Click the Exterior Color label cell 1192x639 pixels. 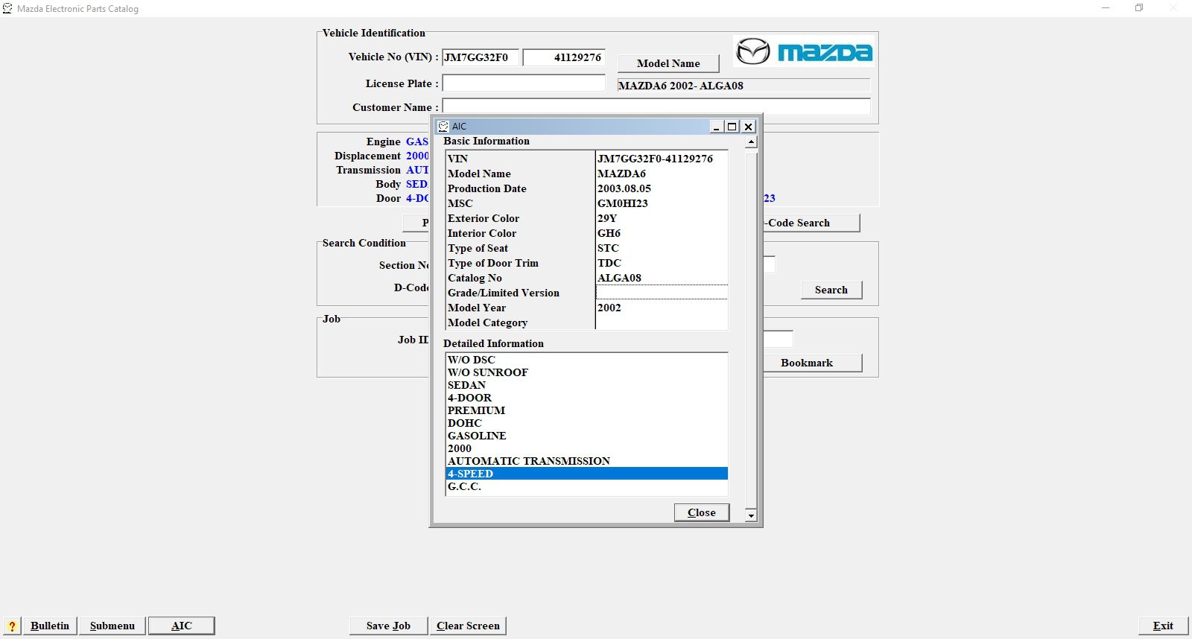pos(520,218)
